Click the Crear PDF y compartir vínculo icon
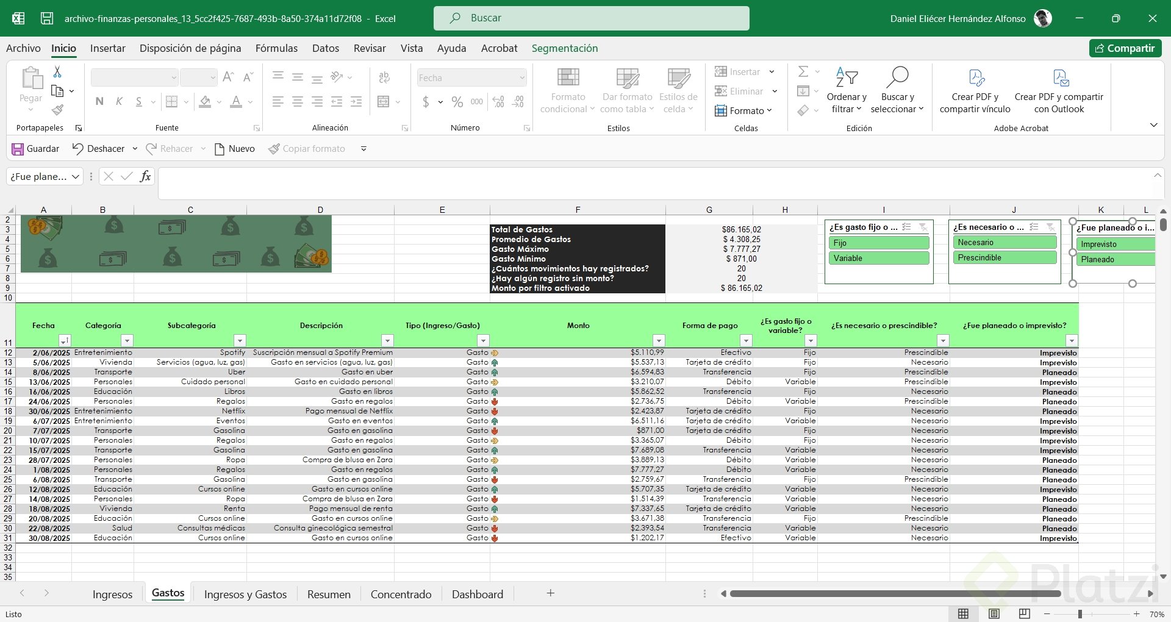This screenshot has width=1171, height=622. 976,77
